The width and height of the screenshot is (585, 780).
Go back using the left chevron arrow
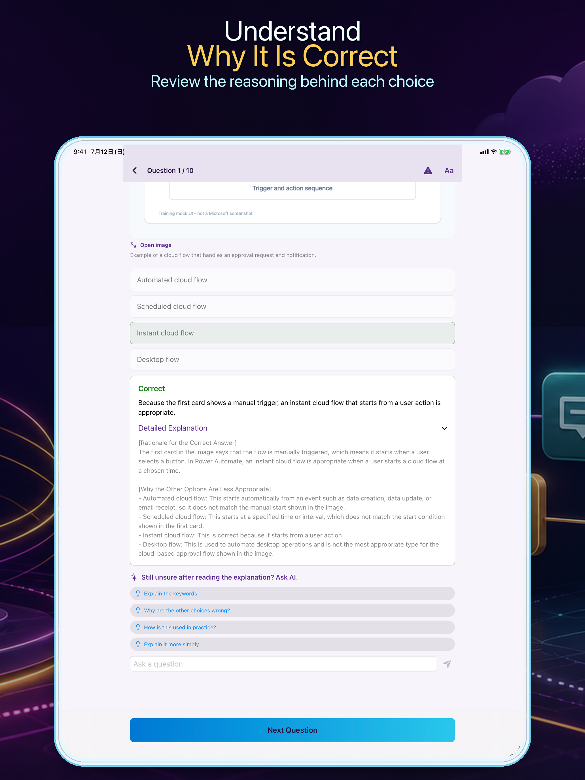[135, 171]
